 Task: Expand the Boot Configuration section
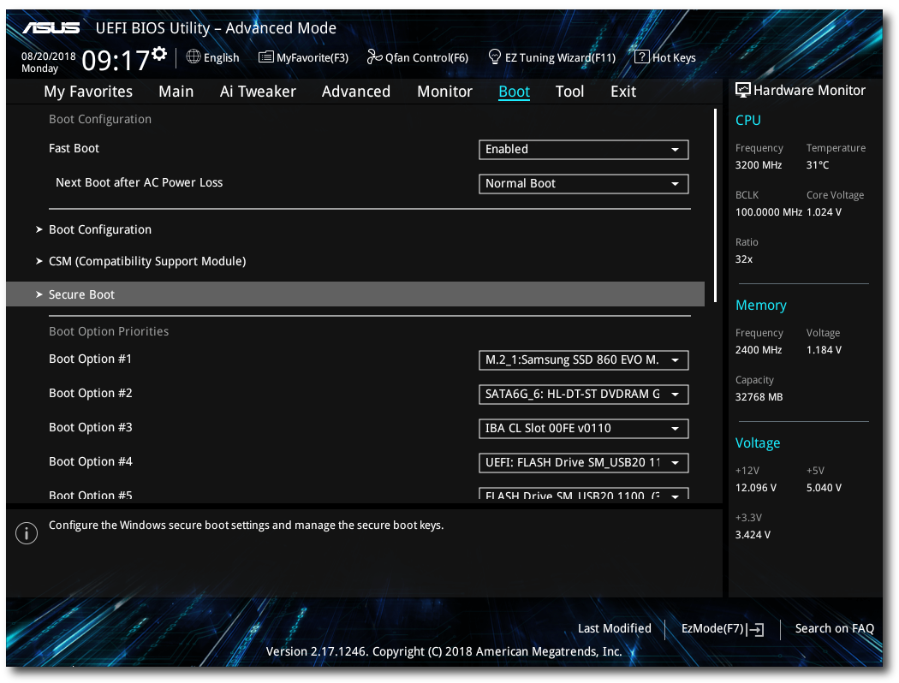tap(100, 229)
